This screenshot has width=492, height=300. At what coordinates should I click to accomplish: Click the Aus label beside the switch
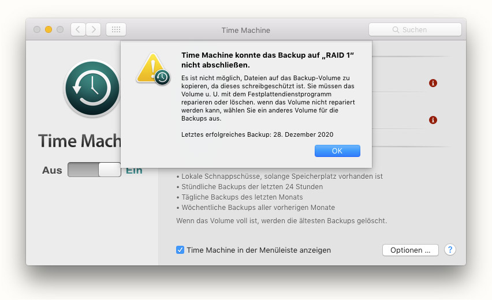(x=52, y=170)
